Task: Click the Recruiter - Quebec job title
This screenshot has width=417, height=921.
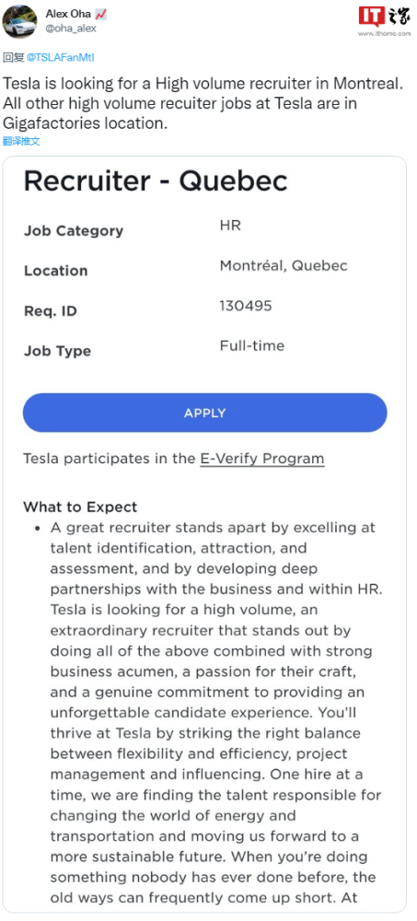Action: 156,181
